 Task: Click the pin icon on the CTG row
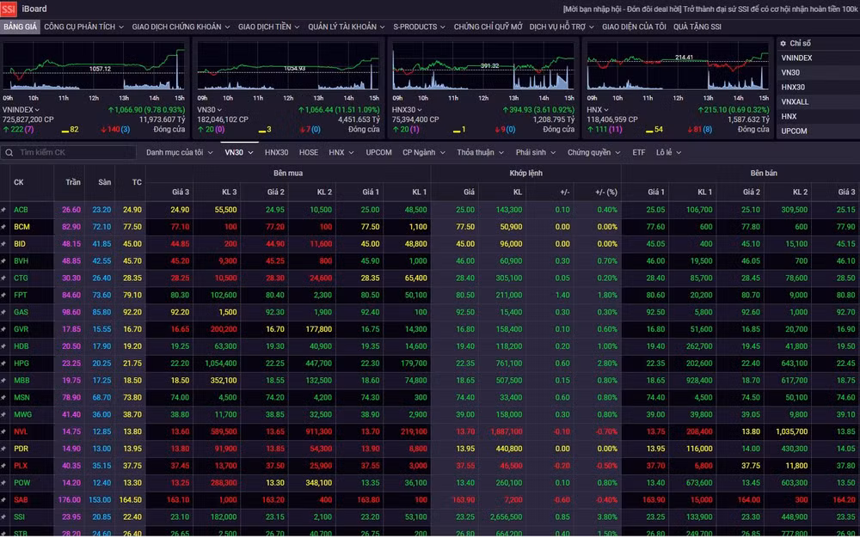(x=3, y=278)
